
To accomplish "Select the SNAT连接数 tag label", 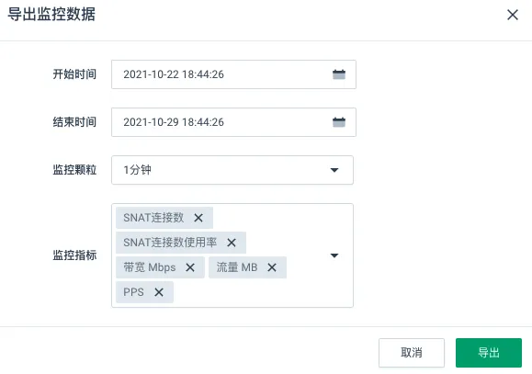I will tap(153, 218).
